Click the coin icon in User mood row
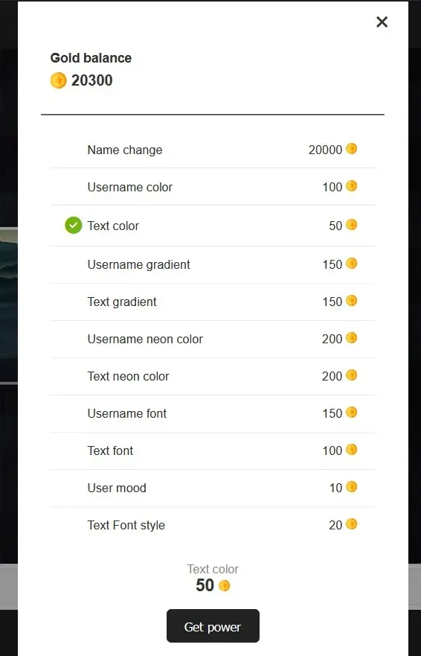The width and height of the screenshot is (421, 656). click(352, 487)
